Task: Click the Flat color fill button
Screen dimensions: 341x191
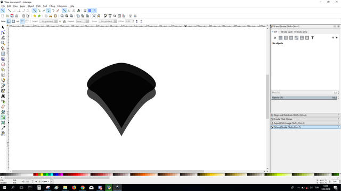Action: click(280, 38)
